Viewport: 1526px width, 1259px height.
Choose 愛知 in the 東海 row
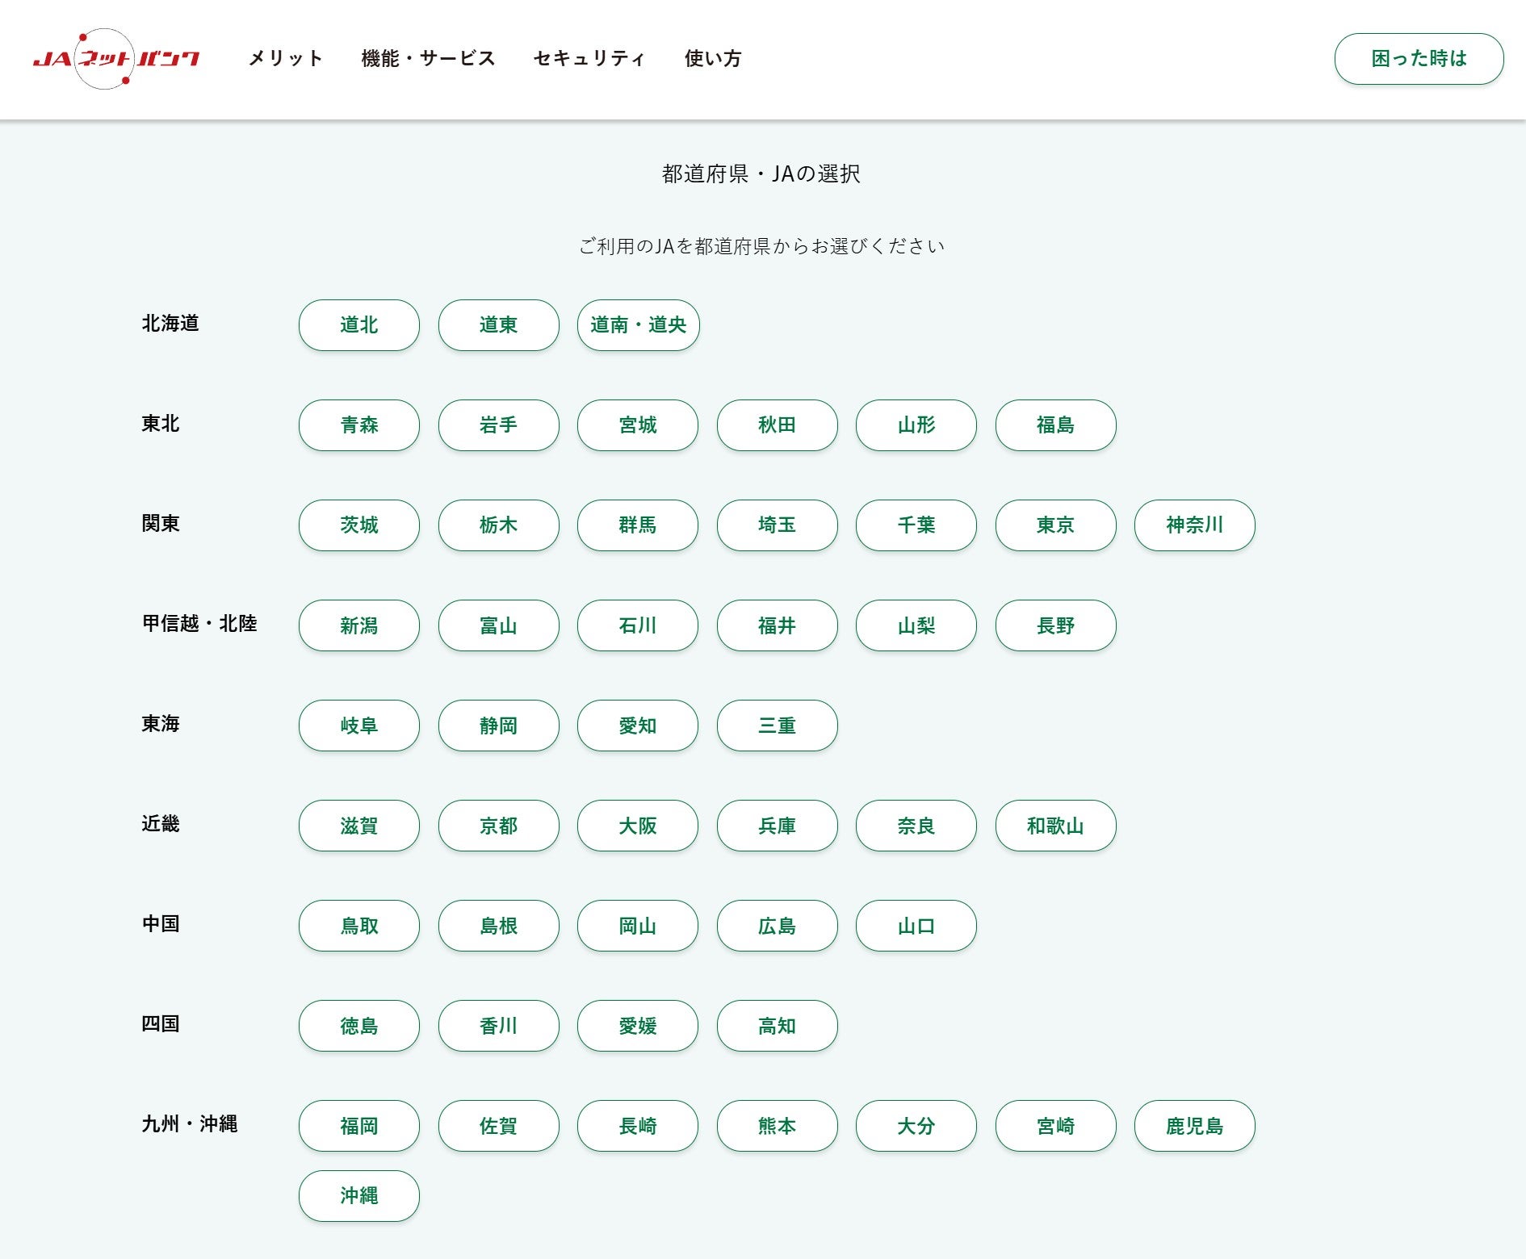click(638, 726)
